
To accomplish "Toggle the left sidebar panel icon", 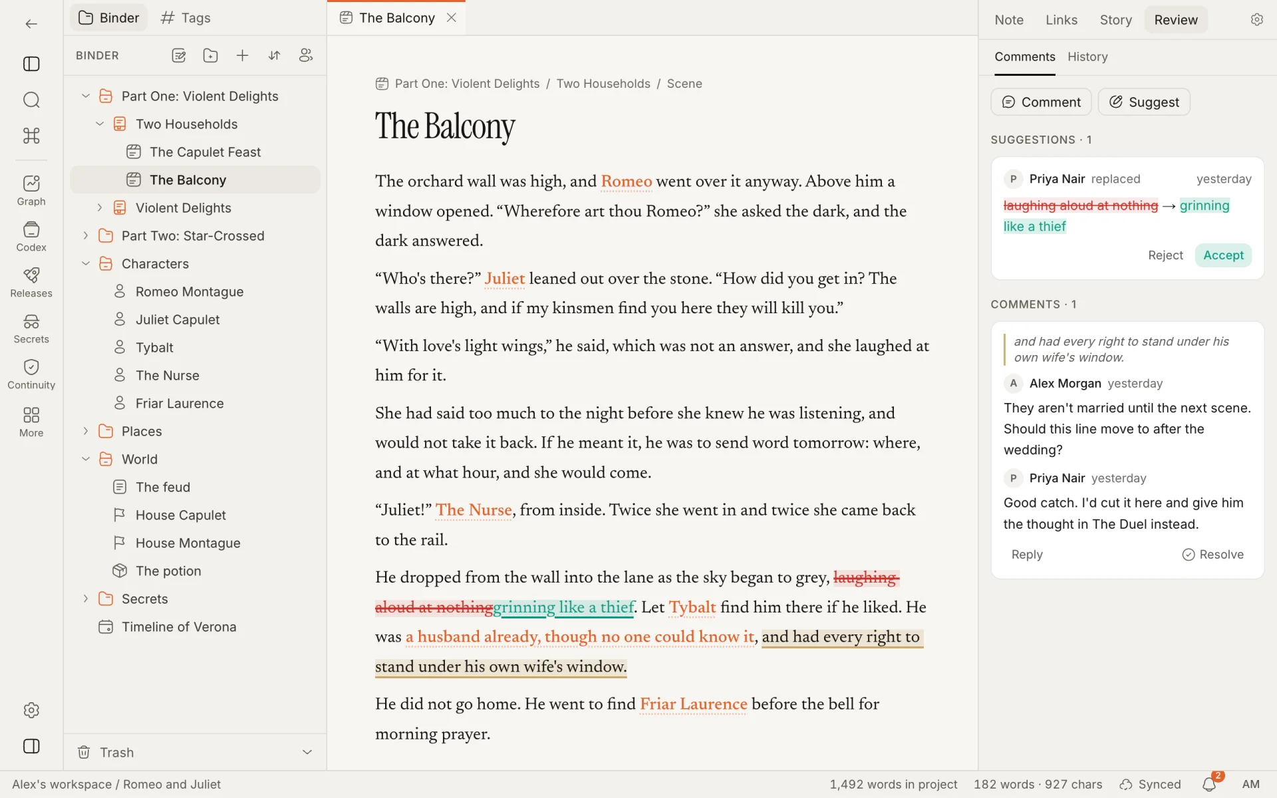I will (31, 64).
